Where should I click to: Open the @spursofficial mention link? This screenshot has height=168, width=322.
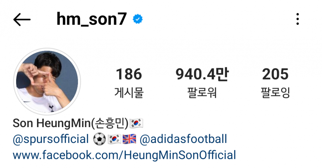51,139
